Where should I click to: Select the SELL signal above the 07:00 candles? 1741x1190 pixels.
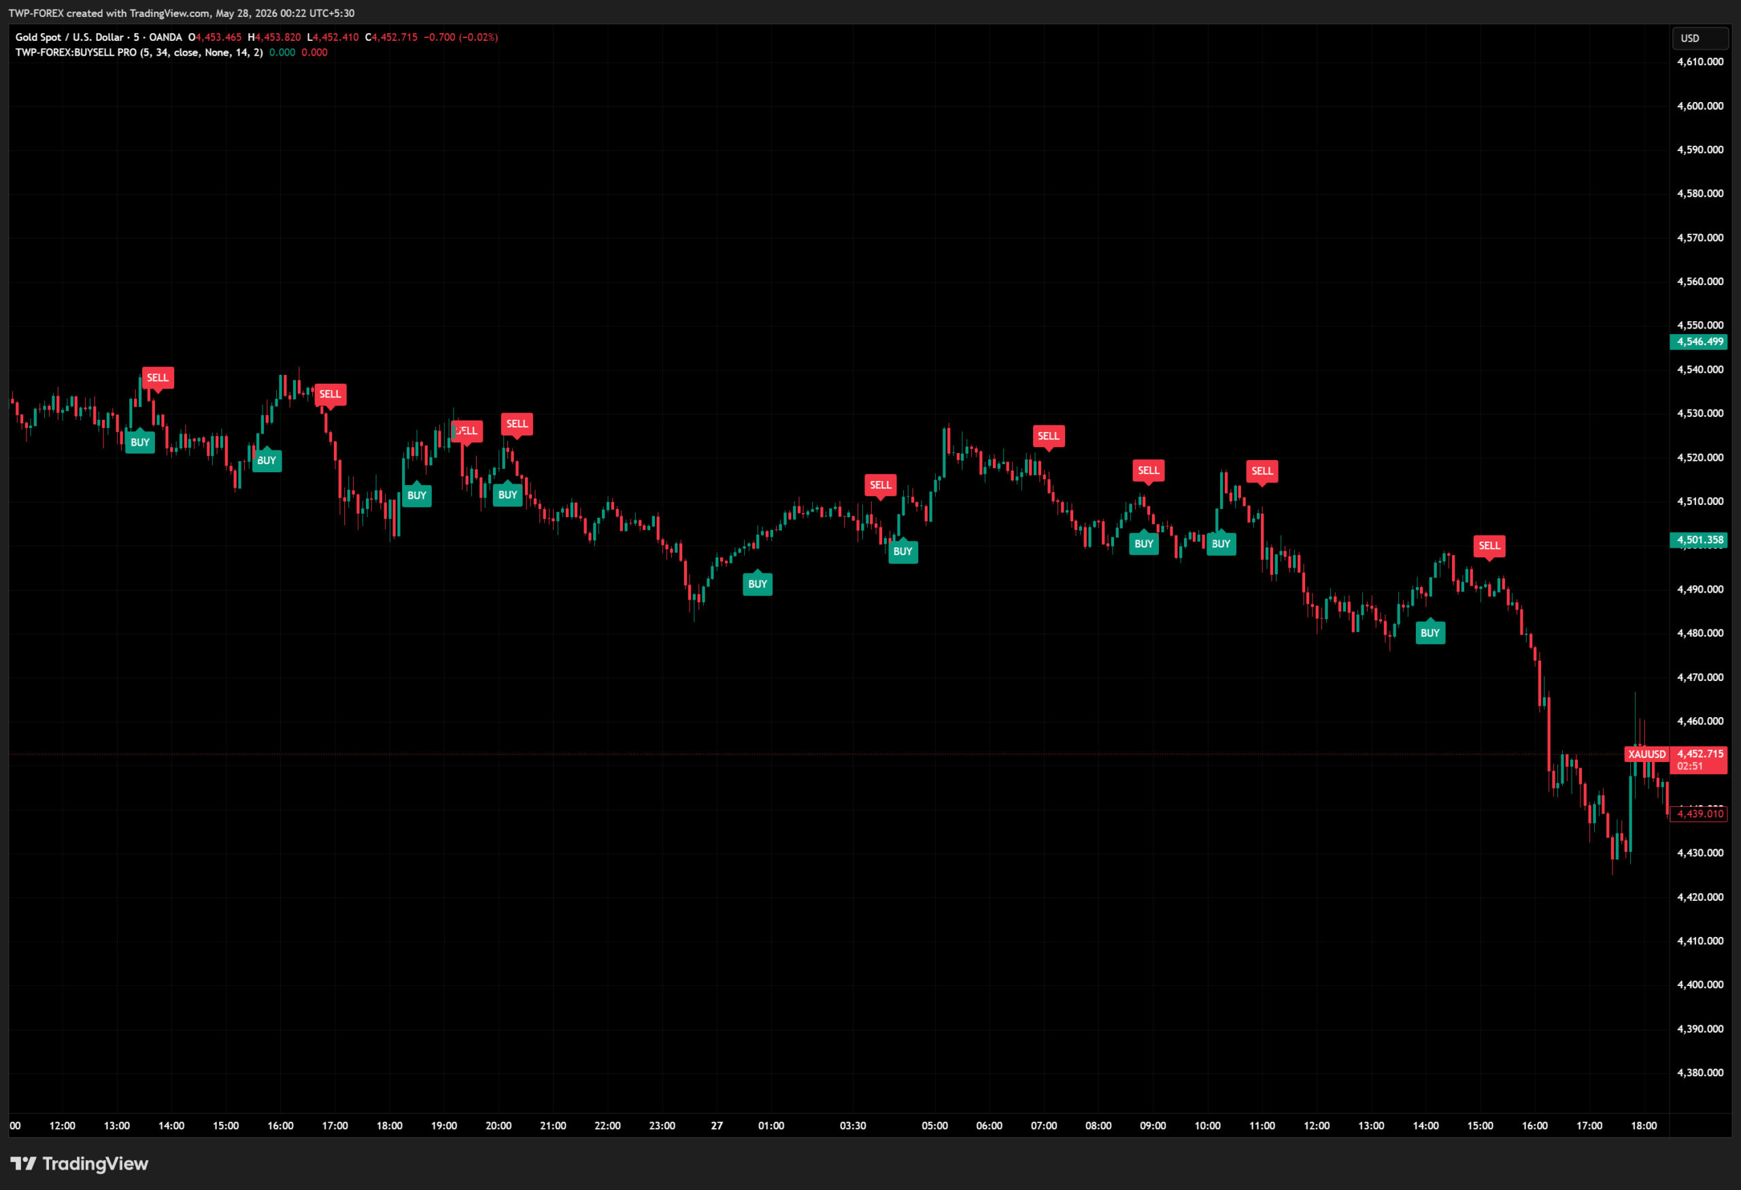tap(1048, 436)
